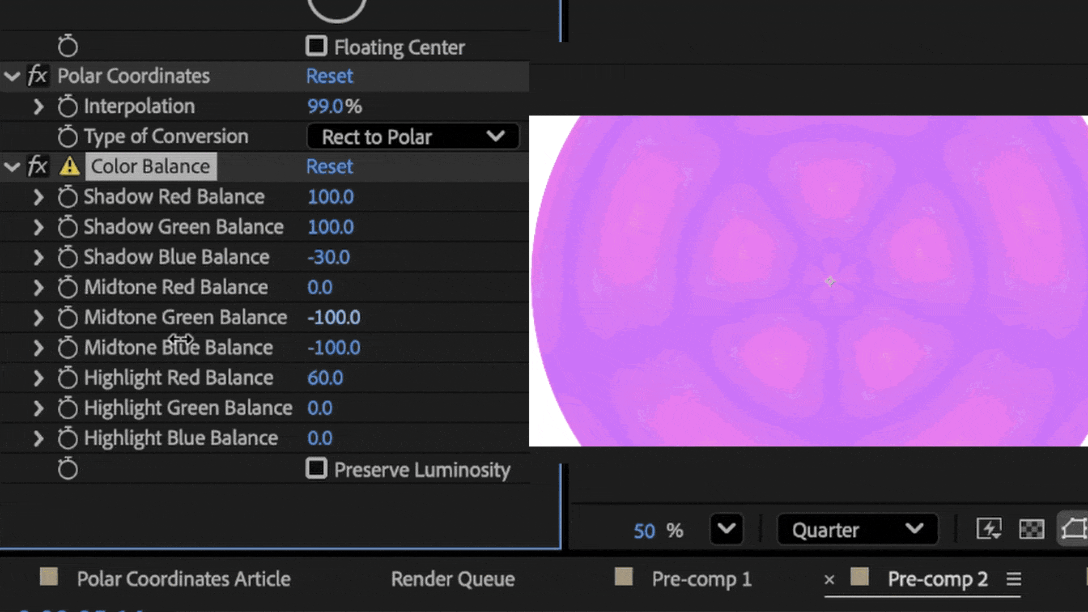Toggle the Color Balance fx switch
The width and height of the screenshot is (1088, 612).
[38, 166]
